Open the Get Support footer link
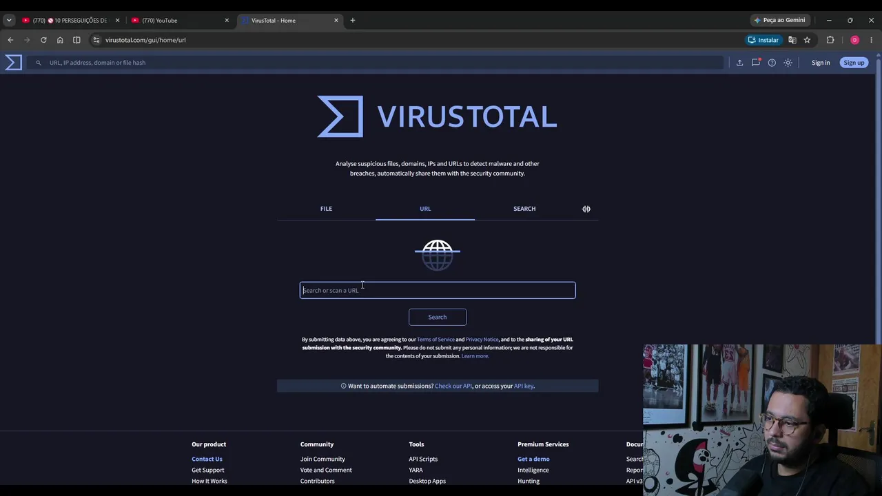The image size is (882, 496). coord(208,470)
